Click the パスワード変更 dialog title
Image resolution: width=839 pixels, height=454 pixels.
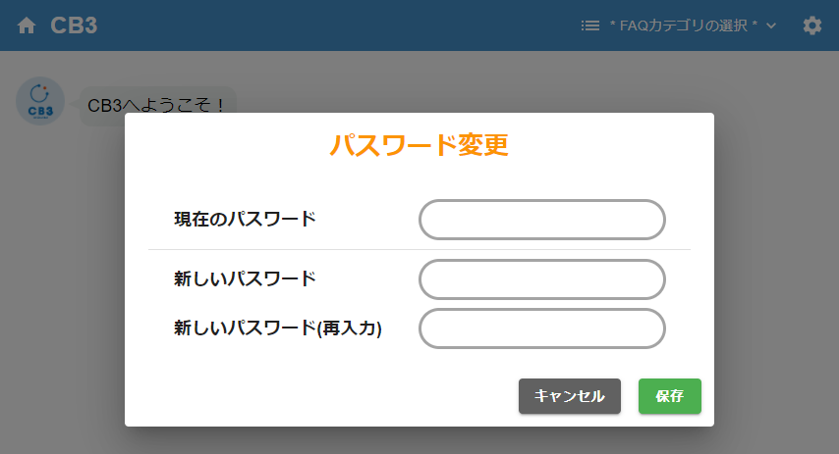419,146
